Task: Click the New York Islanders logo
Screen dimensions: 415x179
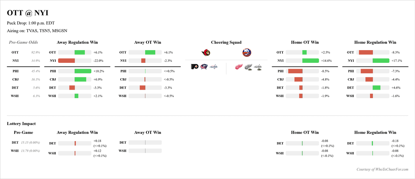Action: click(x=247, y=53)
